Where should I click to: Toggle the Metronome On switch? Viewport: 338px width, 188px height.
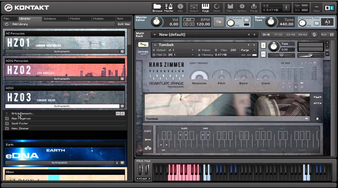(247, 20)
